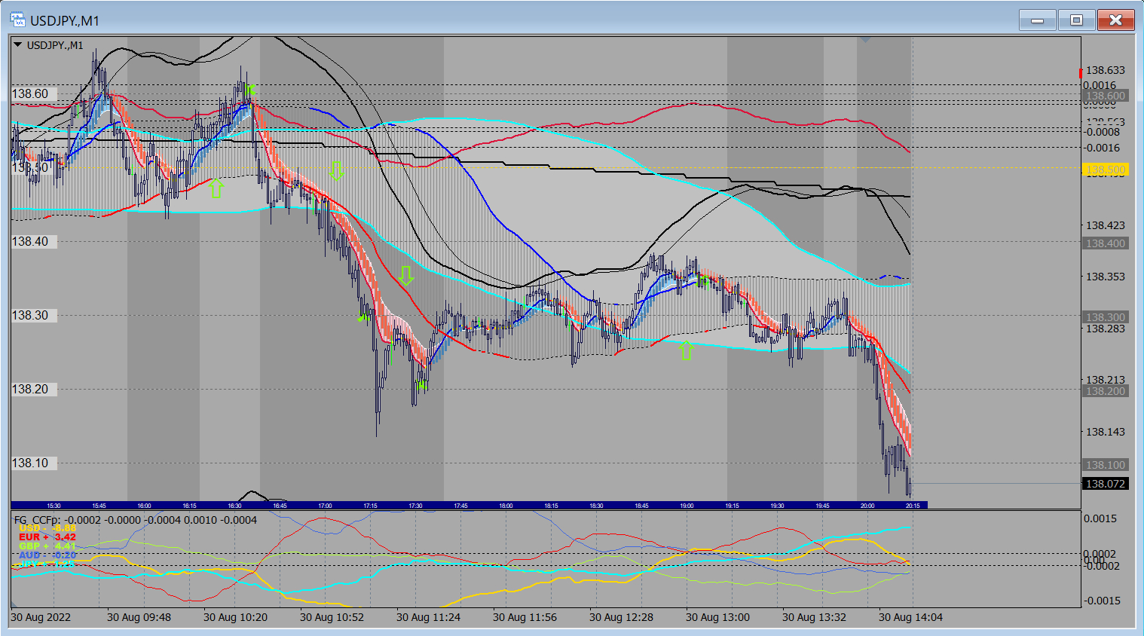Click the gray corner triangle in indicator pane
The image size is (1144, 636).
pos(14,604)
